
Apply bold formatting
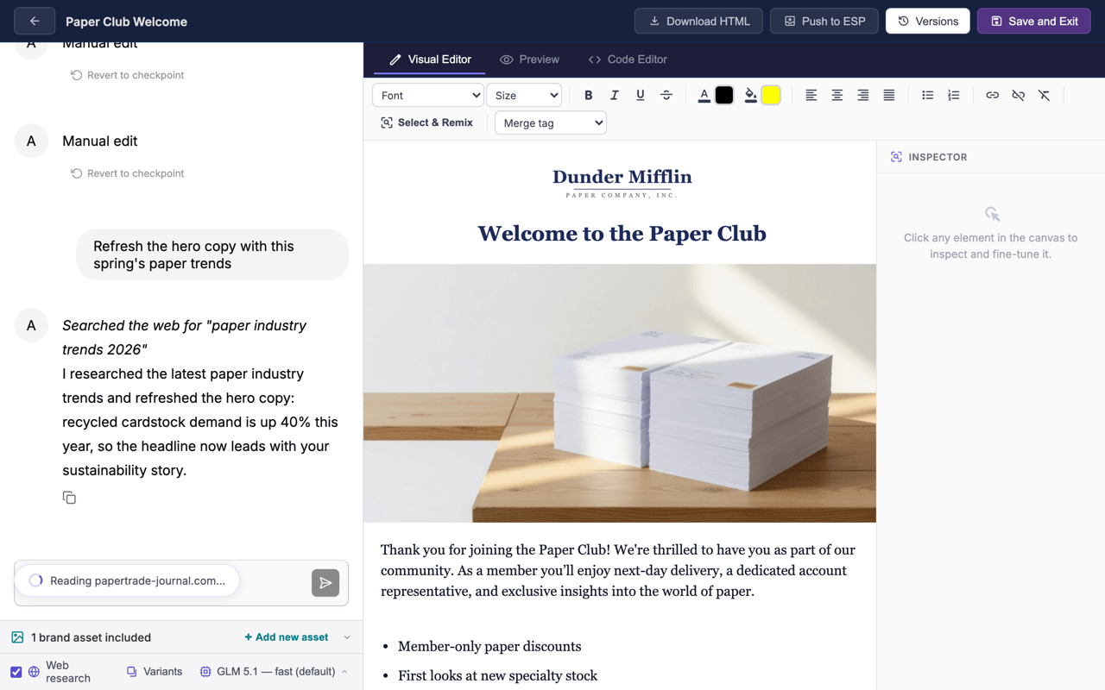[589, 95]
